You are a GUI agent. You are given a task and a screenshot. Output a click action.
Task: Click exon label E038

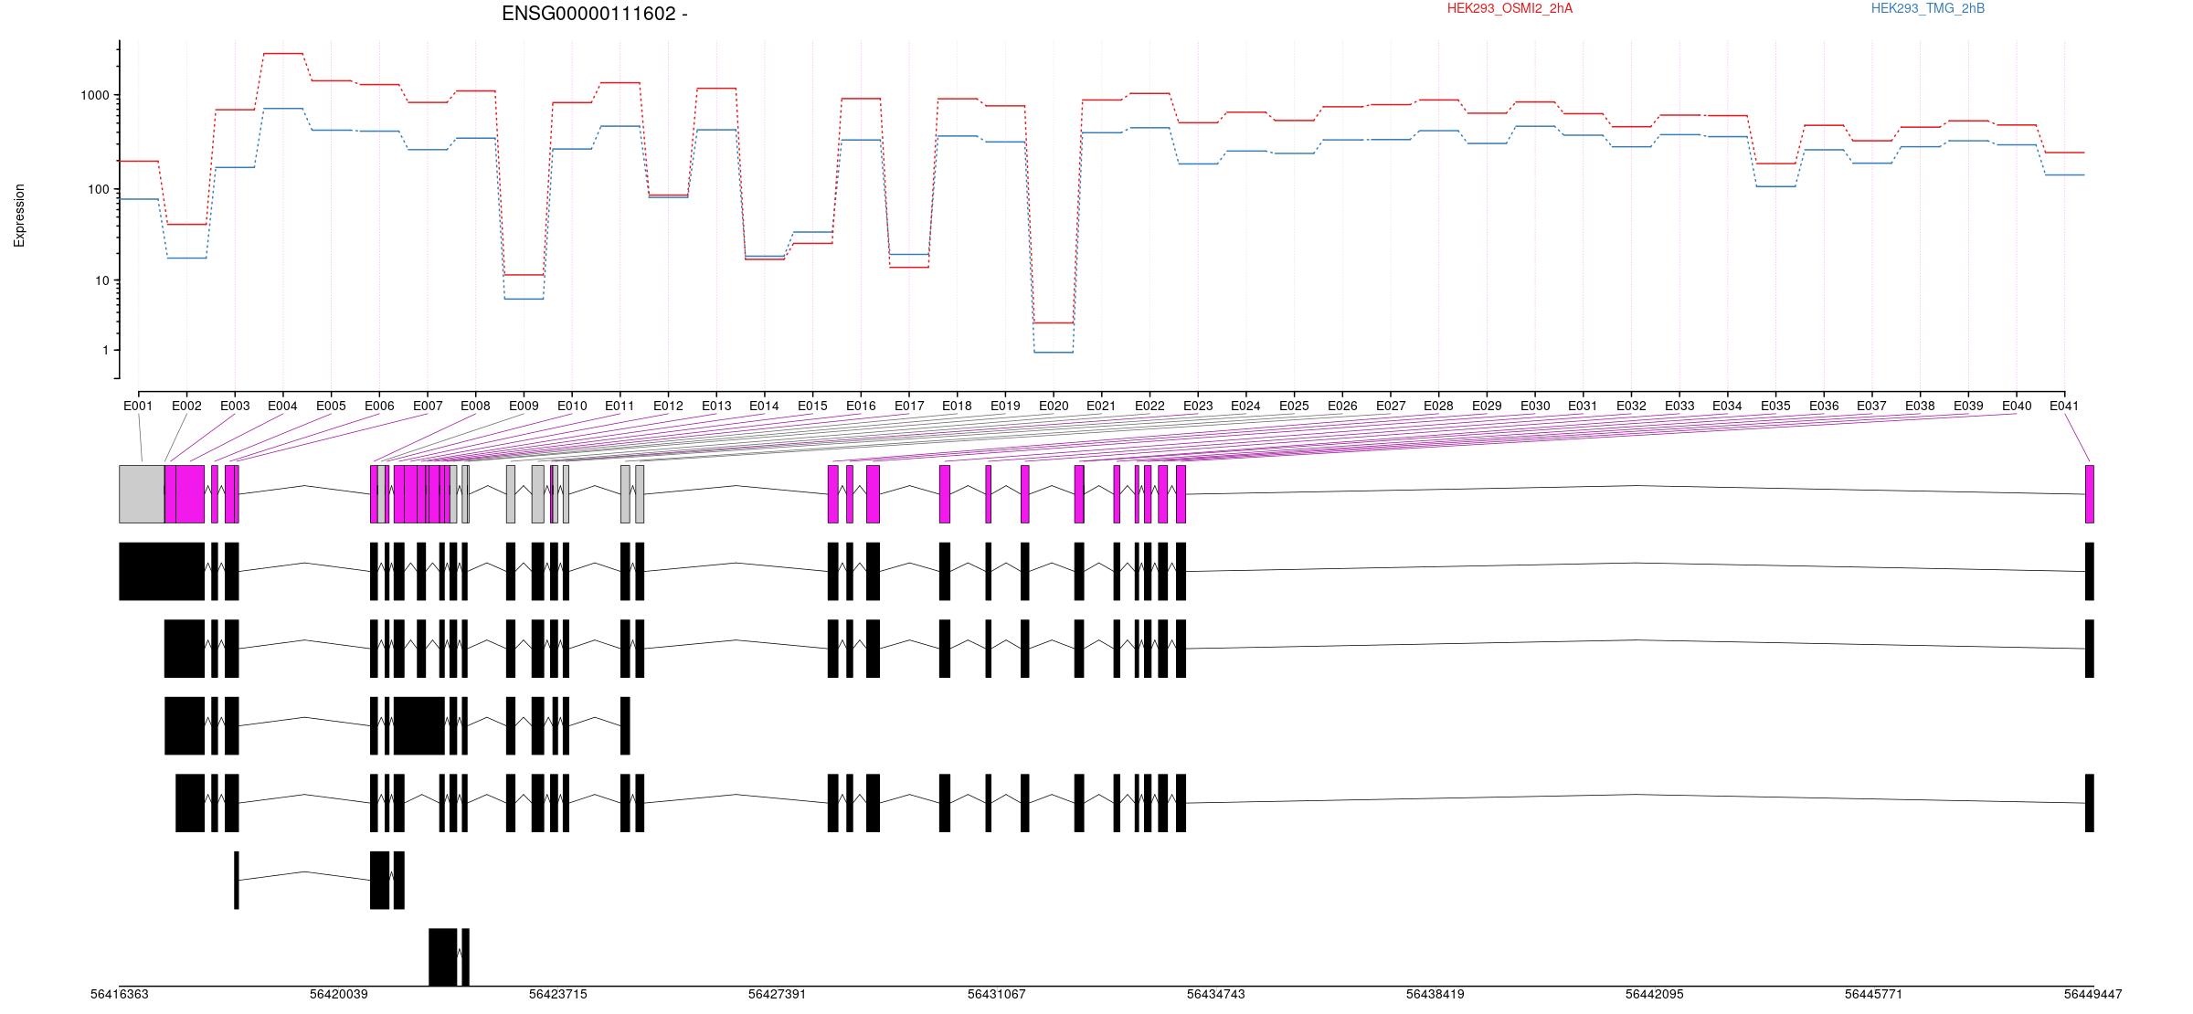[1920, 406]
